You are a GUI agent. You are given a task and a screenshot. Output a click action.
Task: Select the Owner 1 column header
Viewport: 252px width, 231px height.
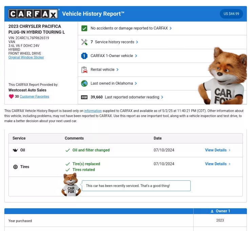(x=220, y=211)
